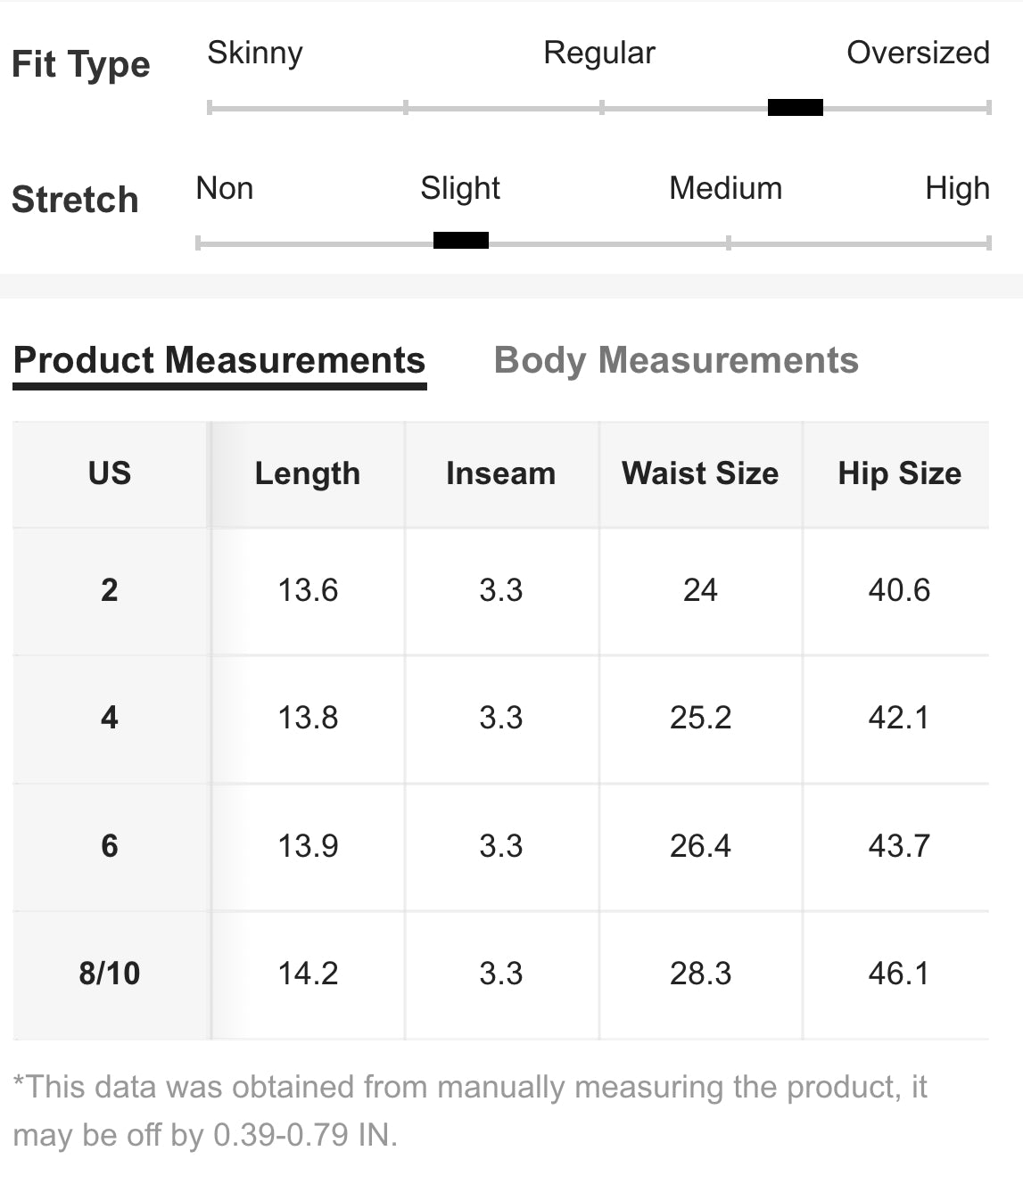Click the Regular fit label
1023x1184 pixels.
click(598, 53)
